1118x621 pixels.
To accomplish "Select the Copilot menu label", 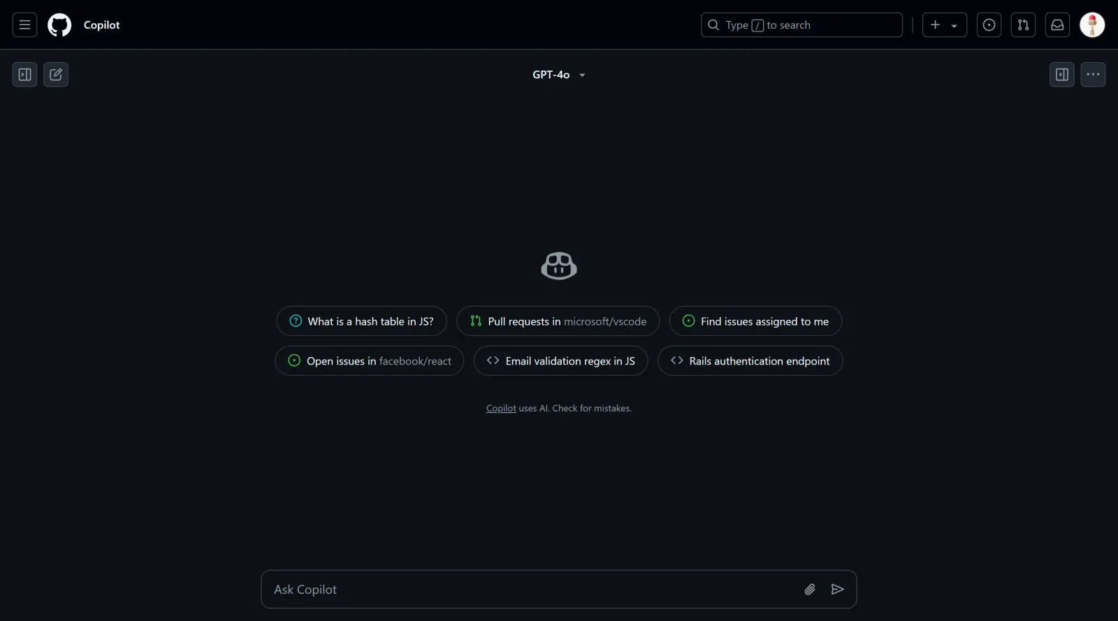I will (101, 24).
